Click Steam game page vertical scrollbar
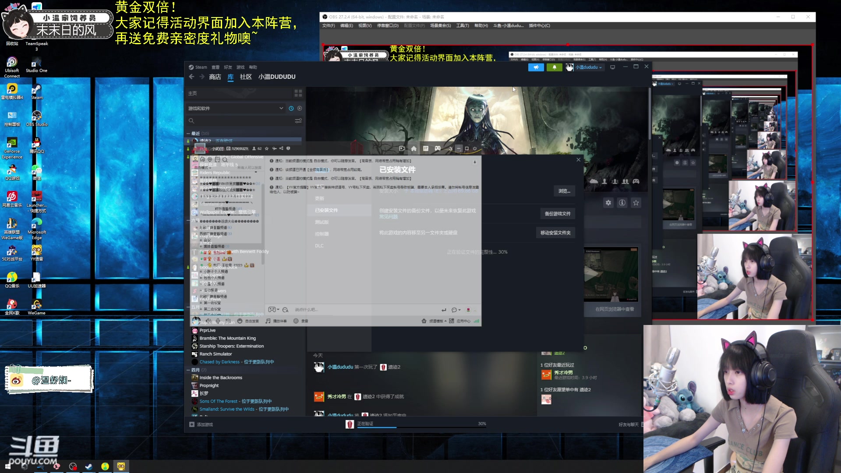Image resolution: width=841 pixels, height=473 pixels. click(x=650, y=114)
